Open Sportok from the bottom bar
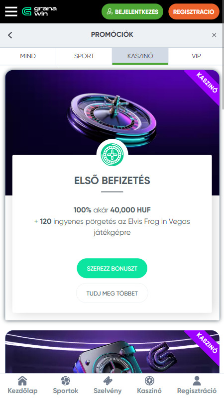Image resolution: width=224 pixels, height=398 pixels. (x=66, y=381)
